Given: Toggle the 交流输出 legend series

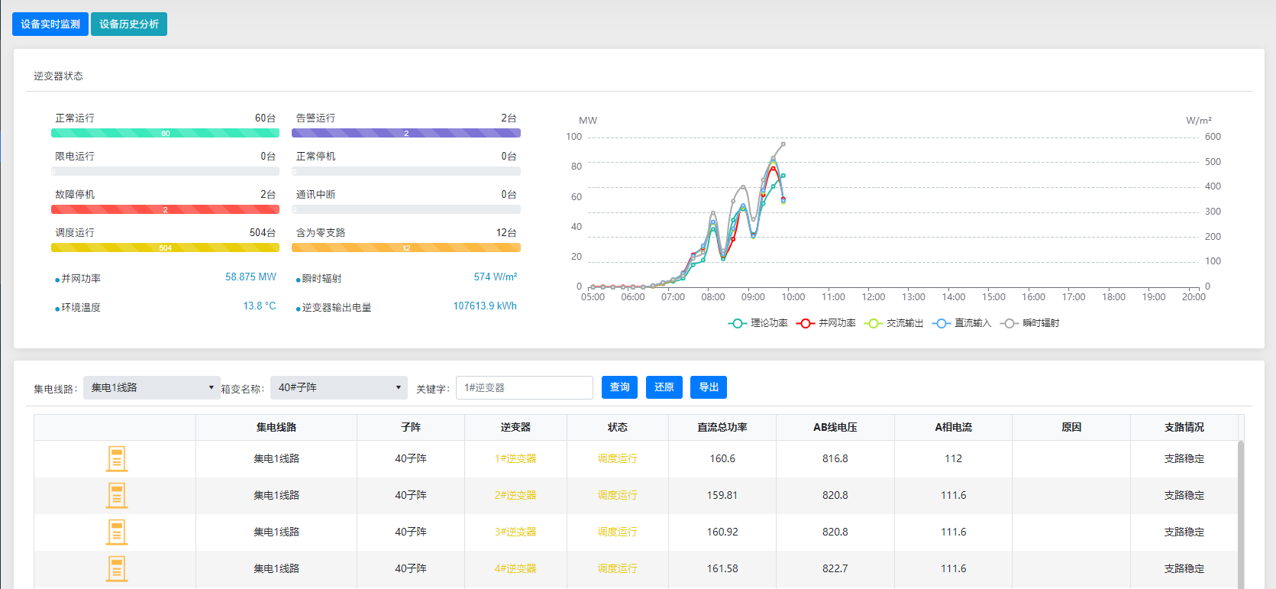Looking at the screenshot, I should coord(894,323).
